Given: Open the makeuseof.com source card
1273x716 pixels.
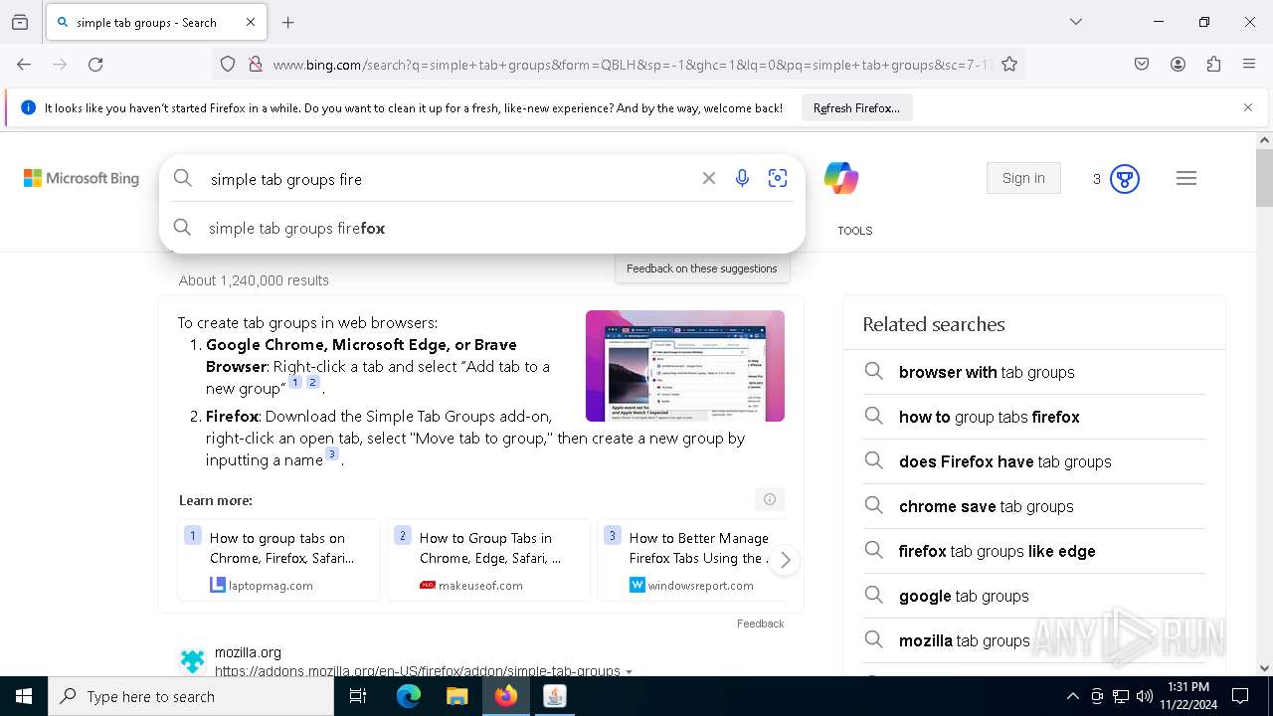Looking at the screenshot, I should [488, 560].
